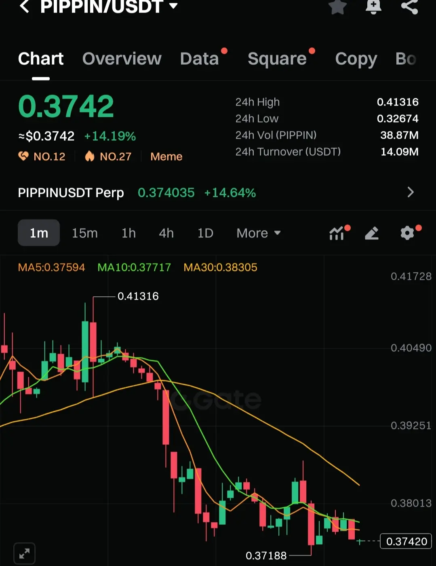Screen dimensions: 436x566
Task: Tap the +14.19% change value
Action: [110, 136]
